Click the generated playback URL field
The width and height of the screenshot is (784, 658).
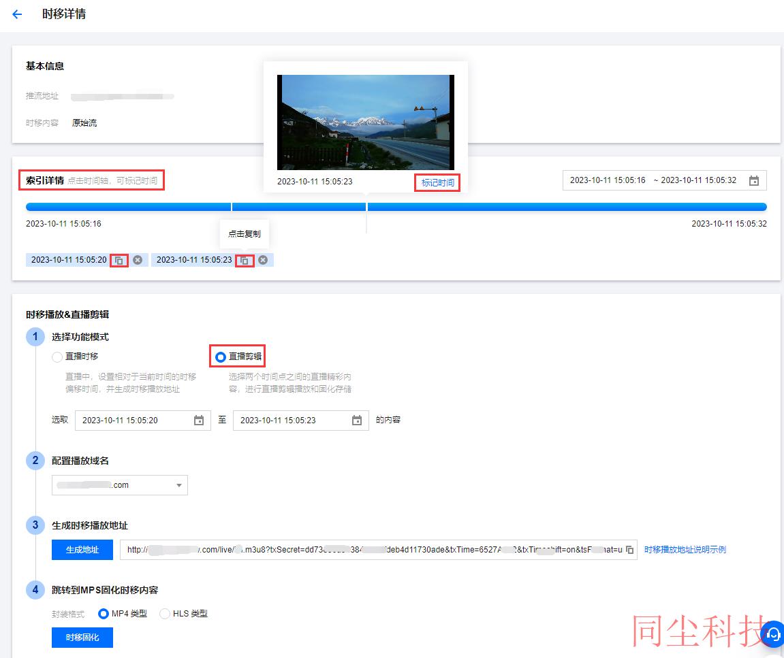pyautogui.click(x=379, y=550)
